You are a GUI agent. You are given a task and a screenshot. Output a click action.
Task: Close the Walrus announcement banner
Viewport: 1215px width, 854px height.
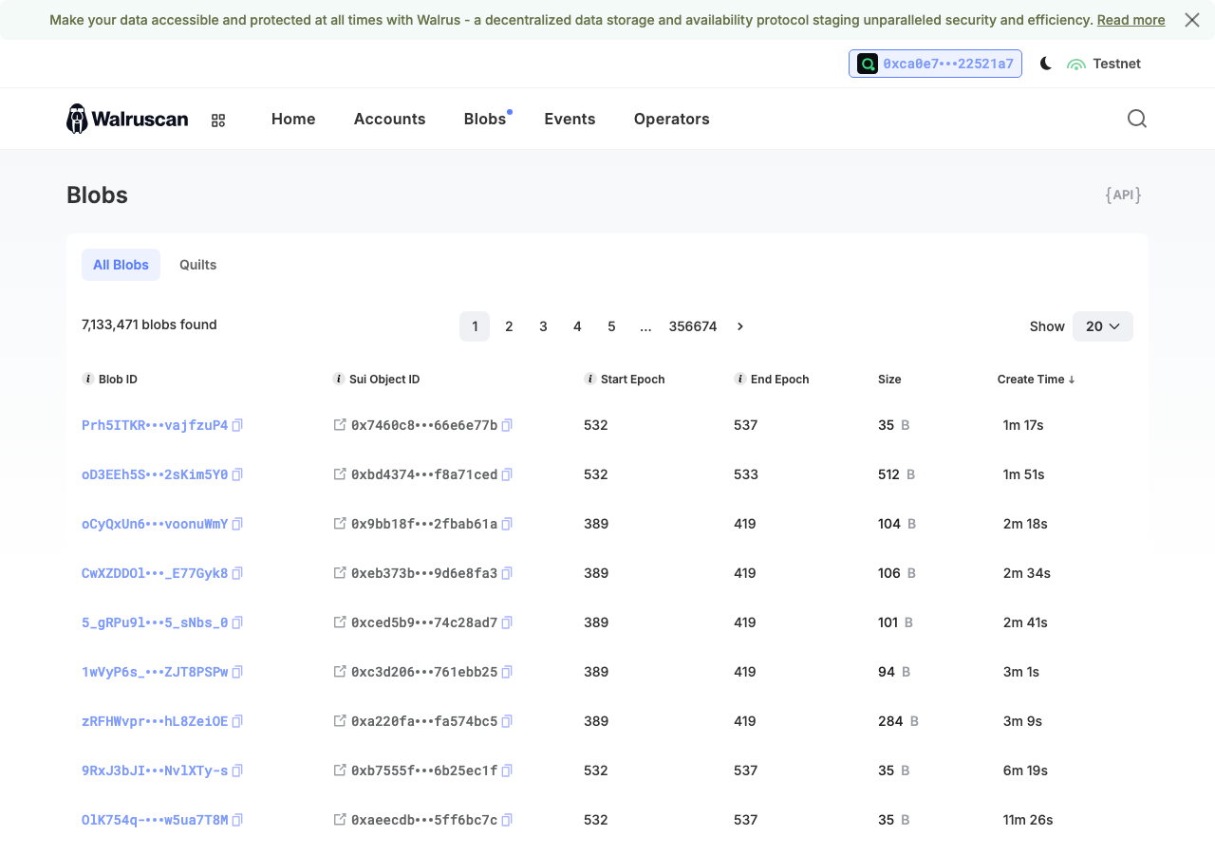[x=1192, y=20]
